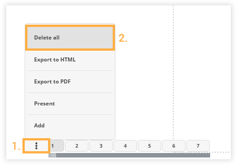Click the vertical dashed guide line
Image resolution: width=238 pixels, height=166 pixels.
[173, 72]
